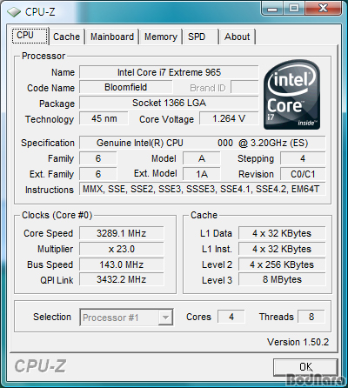Viewport: 348px width, 388px height.
Task: Minimize the CPU-Z window
Action: (272, 9)
